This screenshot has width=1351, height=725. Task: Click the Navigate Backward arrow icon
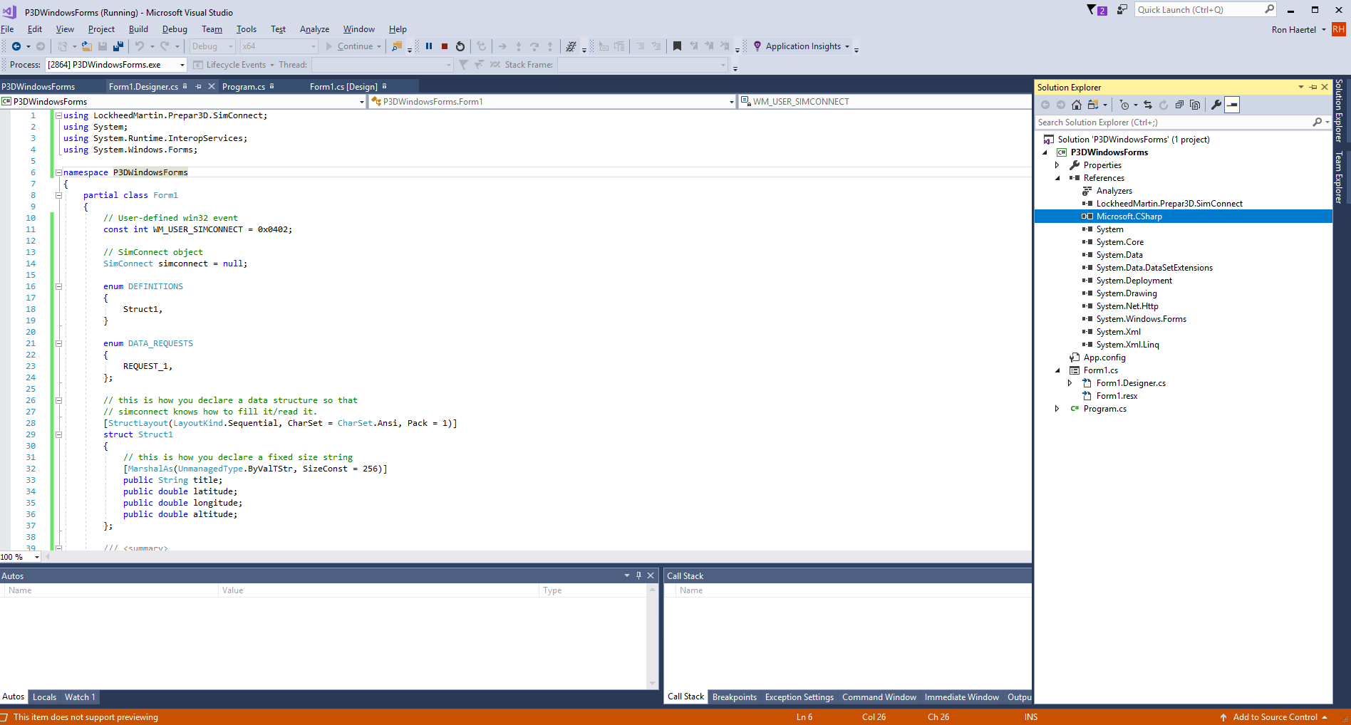[x=16, y=46]
